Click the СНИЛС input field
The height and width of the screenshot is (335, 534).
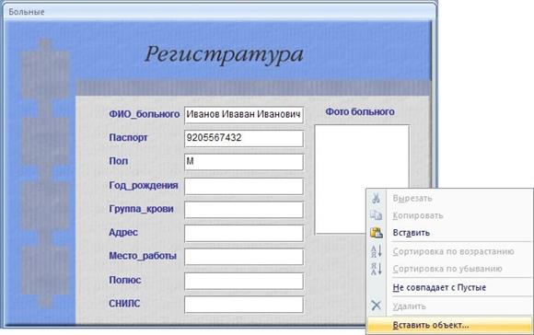tap(244, 305)
